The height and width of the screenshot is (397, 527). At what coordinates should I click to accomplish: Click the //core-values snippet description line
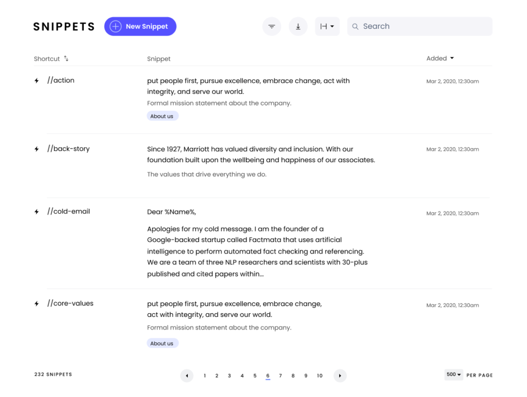(x=219, y=328)
